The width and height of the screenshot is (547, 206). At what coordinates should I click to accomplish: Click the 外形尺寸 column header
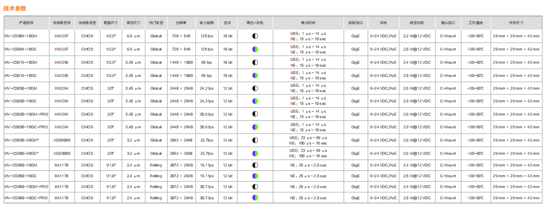pyautogui.click(x=516, y=23)
